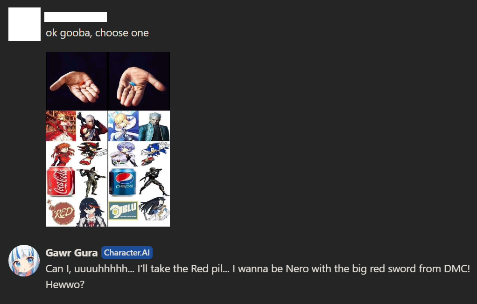The width and height of the screenshot is (477, 304).
Task: Click the Gawr Gura reply text
Action: point(258,276)
